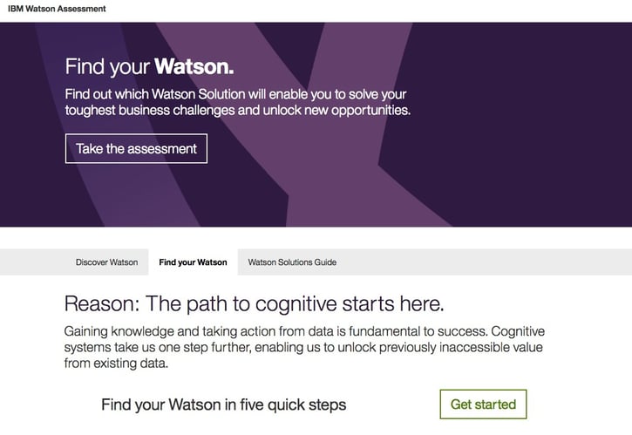Click 'Find your Watson in five quick steps'
The image size is (632, 435).
[x=224, y=404]
